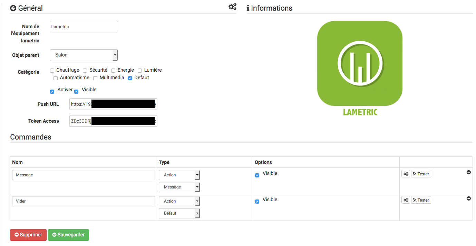The width and height of the screenshot is (476, 246).
Task: Click the Token Access label
Action: pyautogui.click(x=43, y=121)
